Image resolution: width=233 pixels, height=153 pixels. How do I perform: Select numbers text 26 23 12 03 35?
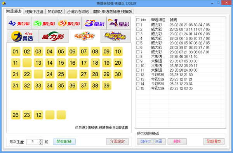(x=181, y=88)
